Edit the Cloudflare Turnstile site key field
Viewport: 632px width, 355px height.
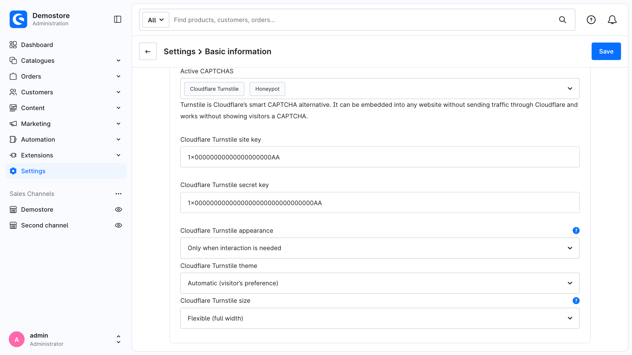tap(380, 157)
